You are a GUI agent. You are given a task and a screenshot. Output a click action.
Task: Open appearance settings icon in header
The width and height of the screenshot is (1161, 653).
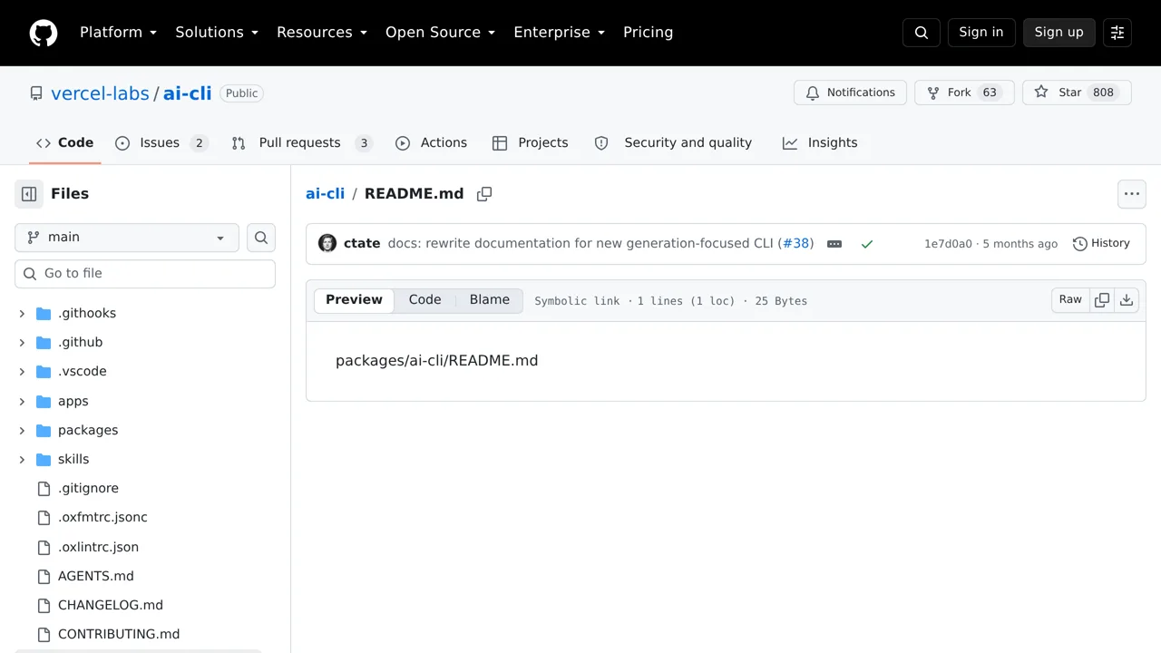coord(1117,33)
